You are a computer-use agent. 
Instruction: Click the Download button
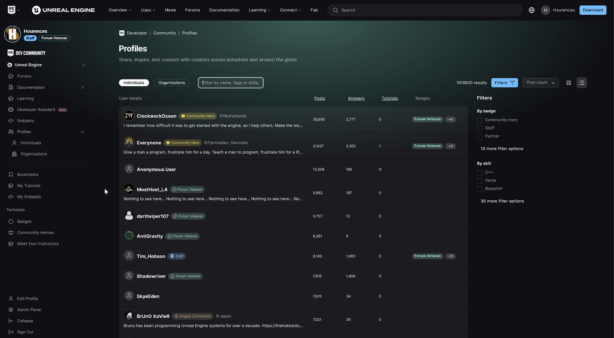coord(593,10)
